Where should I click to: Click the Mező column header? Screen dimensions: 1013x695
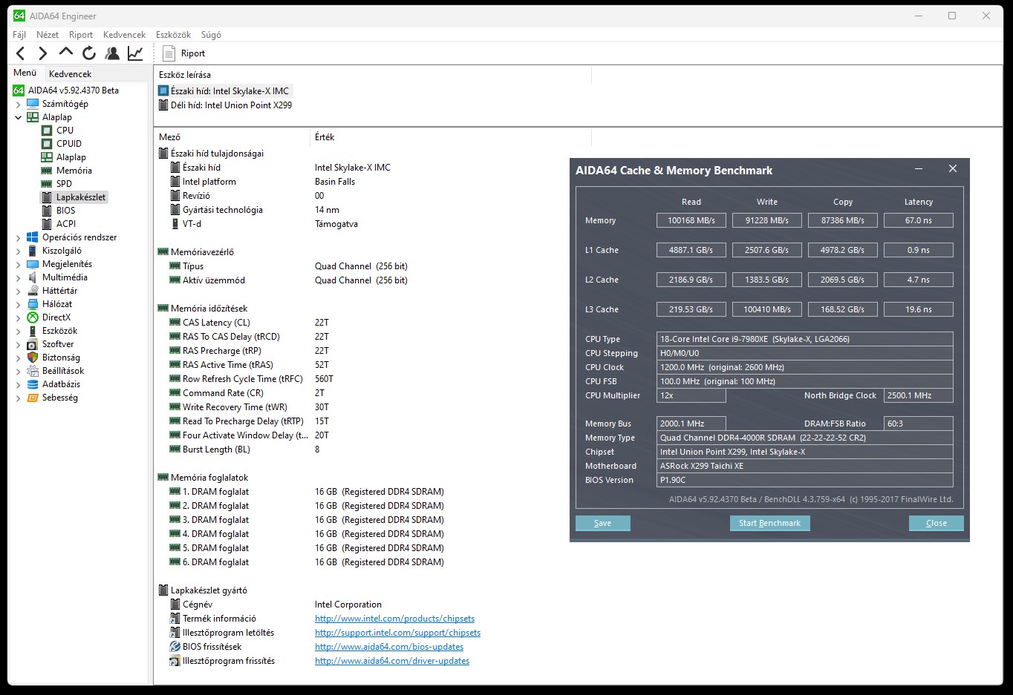232,137
